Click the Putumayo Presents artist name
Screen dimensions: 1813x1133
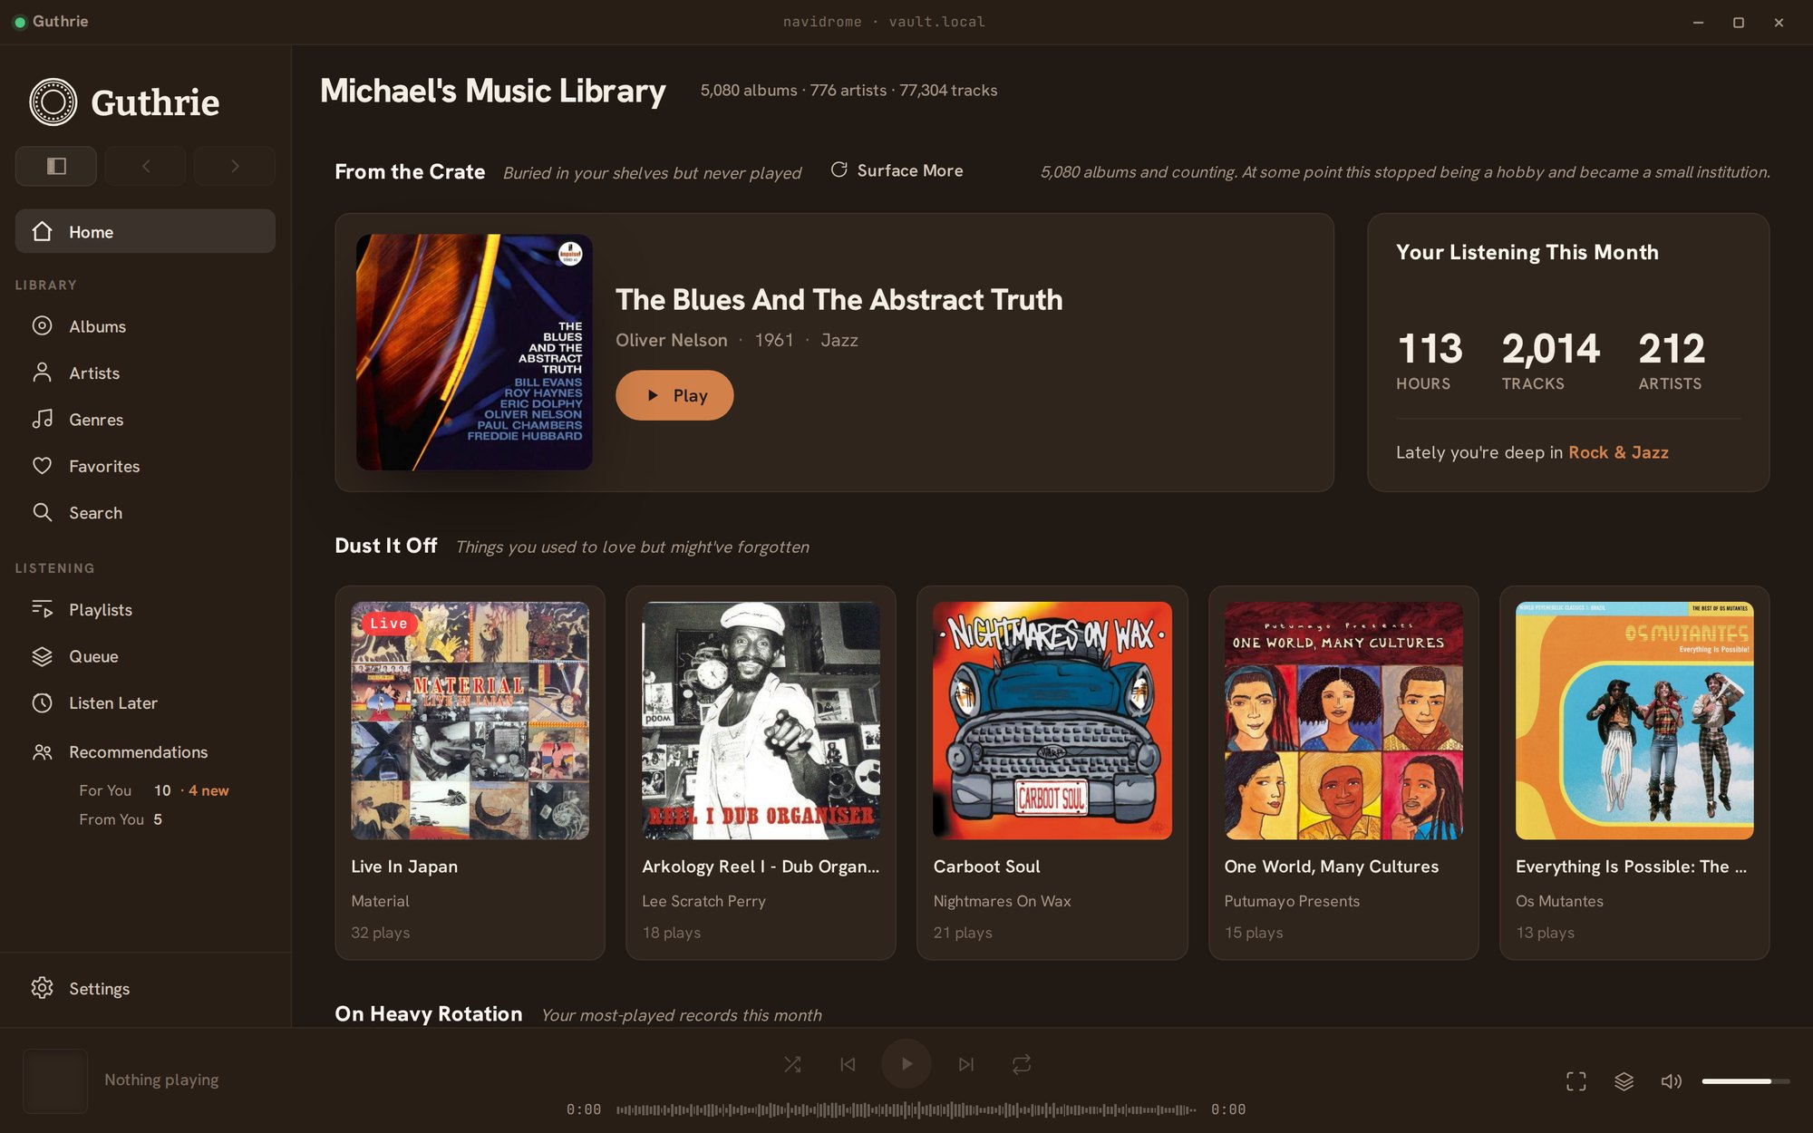[x=1292, y=901]
